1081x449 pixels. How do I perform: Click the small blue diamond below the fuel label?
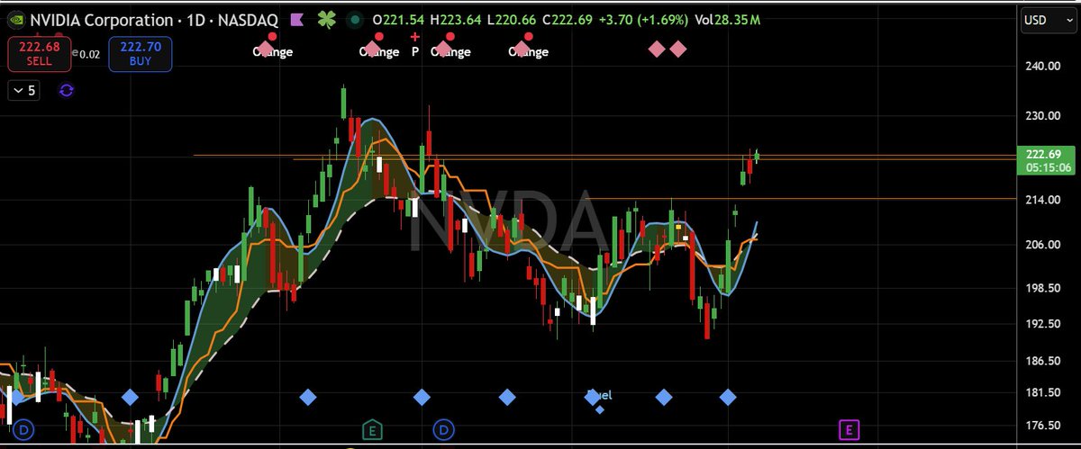coord(600,410)
